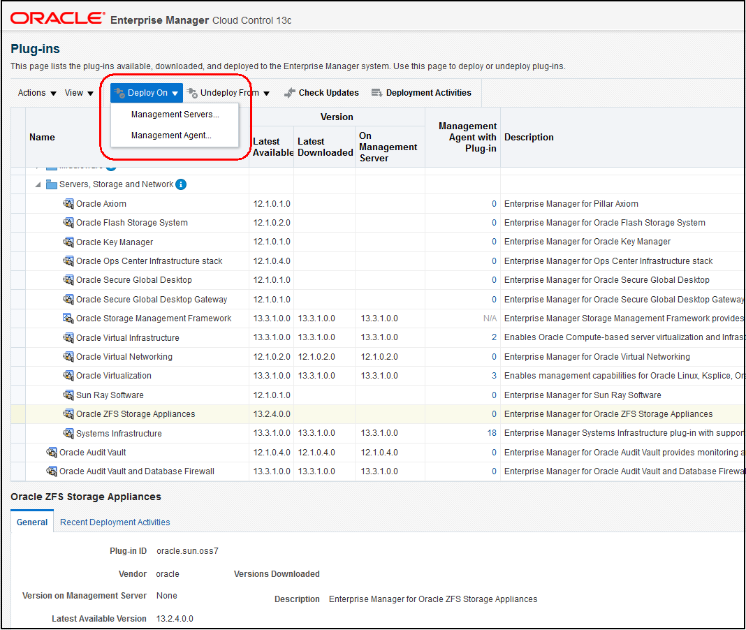This screenshot has height=630, width=746.
Task: Open the Undeploy From dropdown arrow
Action: click(x=266, y=94)
